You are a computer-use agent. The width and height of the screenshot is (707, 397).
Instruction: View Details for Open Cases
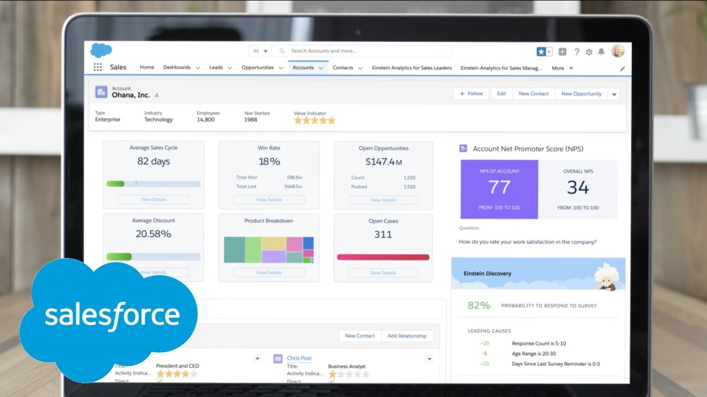click(383, 272)
